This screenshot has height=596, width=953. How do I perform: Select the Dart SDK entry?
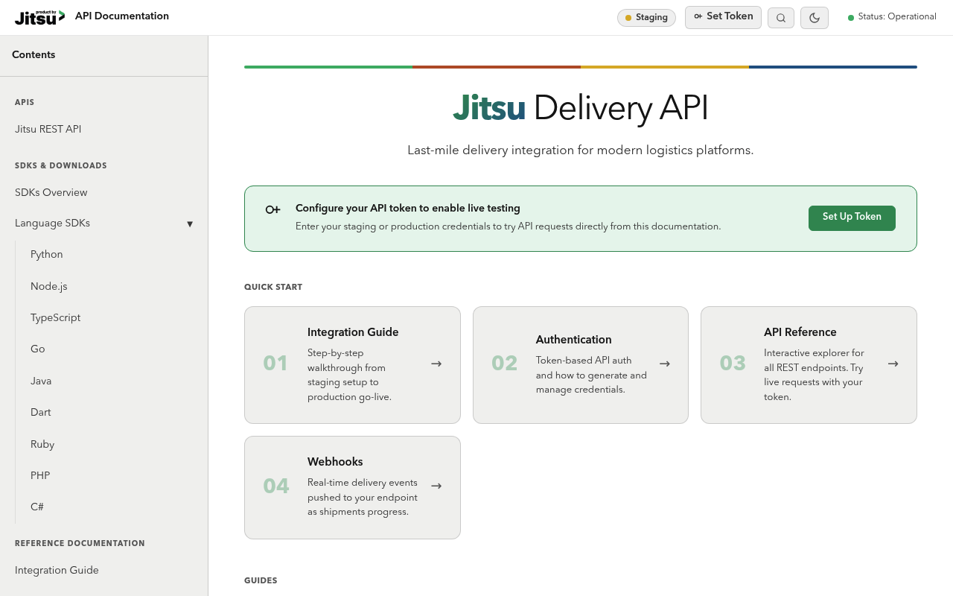(x=41, y=413)
